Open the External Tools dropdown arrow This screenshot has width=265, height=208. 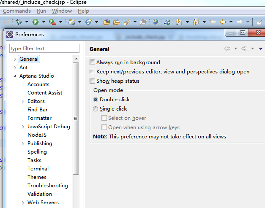[60, 22]
